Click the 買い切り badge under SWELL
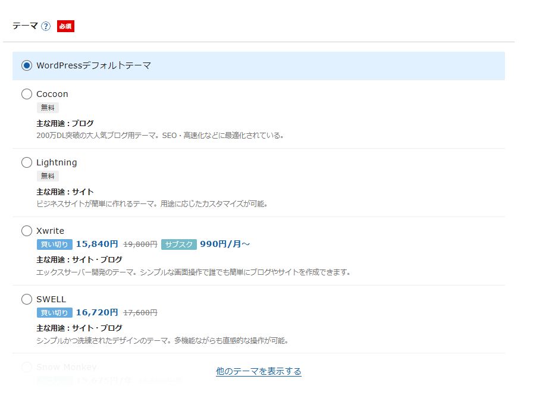This screenshot has height=395, width=533. (x=54, y=313)
